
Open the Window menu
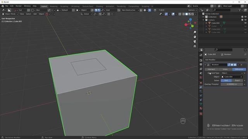pos(27,6)
